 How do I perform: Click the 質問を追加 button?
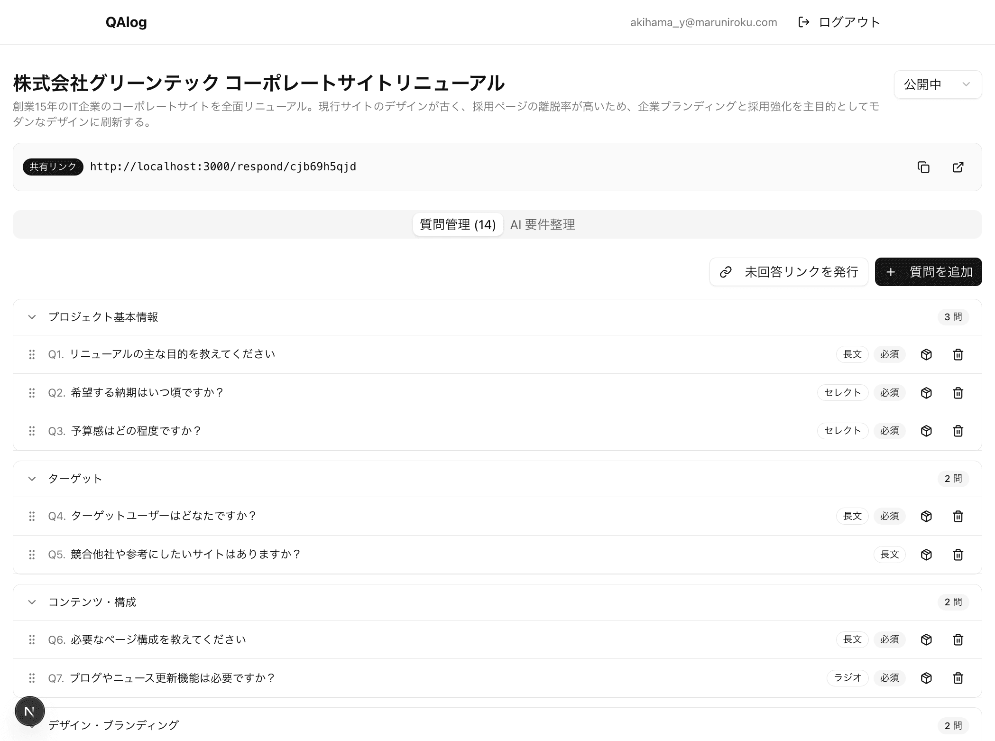tap(928, 272)
